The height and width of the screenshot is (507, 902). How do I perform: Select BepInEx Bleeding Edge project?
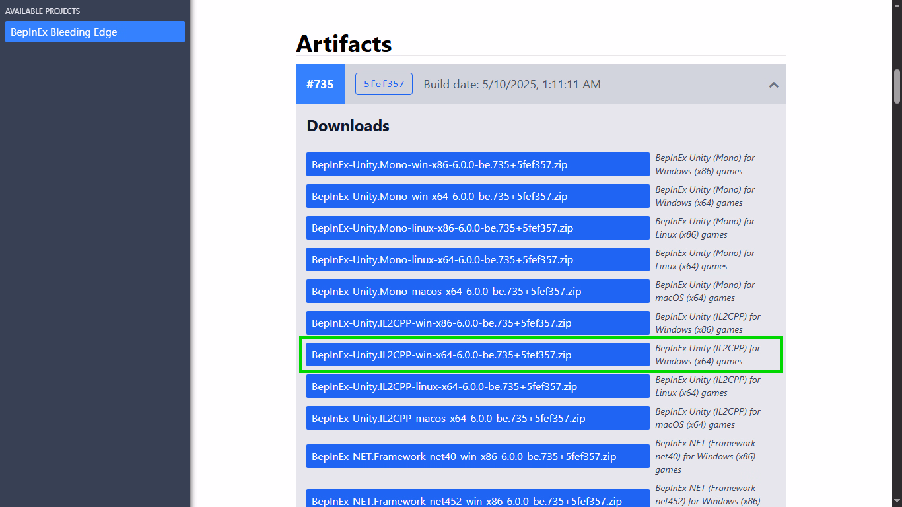coord(95,32)
